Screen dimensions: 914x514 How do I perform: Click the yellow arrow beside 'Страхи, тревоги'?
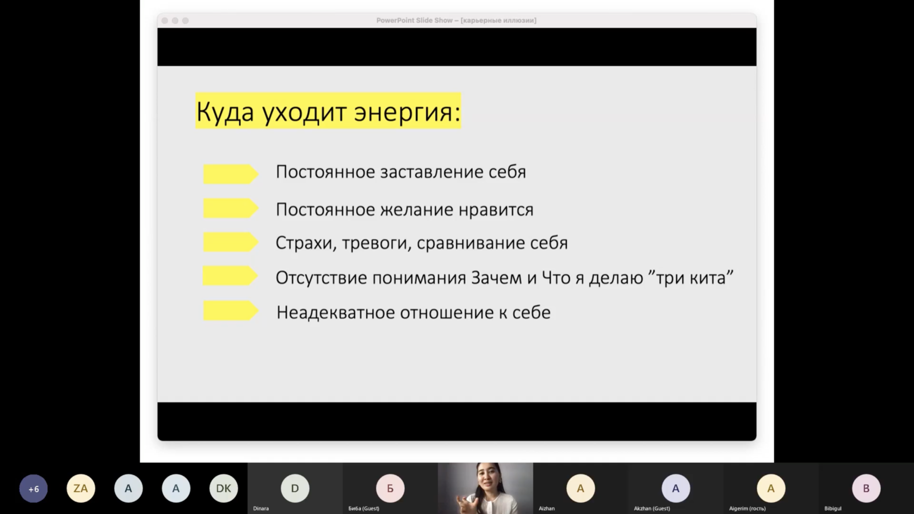click(230, 242)
